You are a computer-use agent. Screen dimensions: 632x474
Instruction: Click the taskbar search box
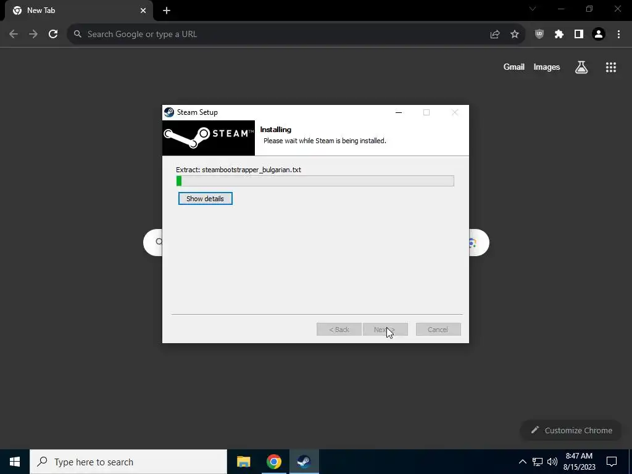(x=128, y=462)
